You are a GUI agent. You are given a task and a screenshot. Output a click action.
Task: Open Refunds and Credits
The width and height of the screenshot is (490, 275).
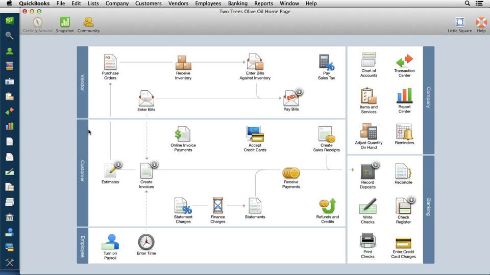[327, 206]
